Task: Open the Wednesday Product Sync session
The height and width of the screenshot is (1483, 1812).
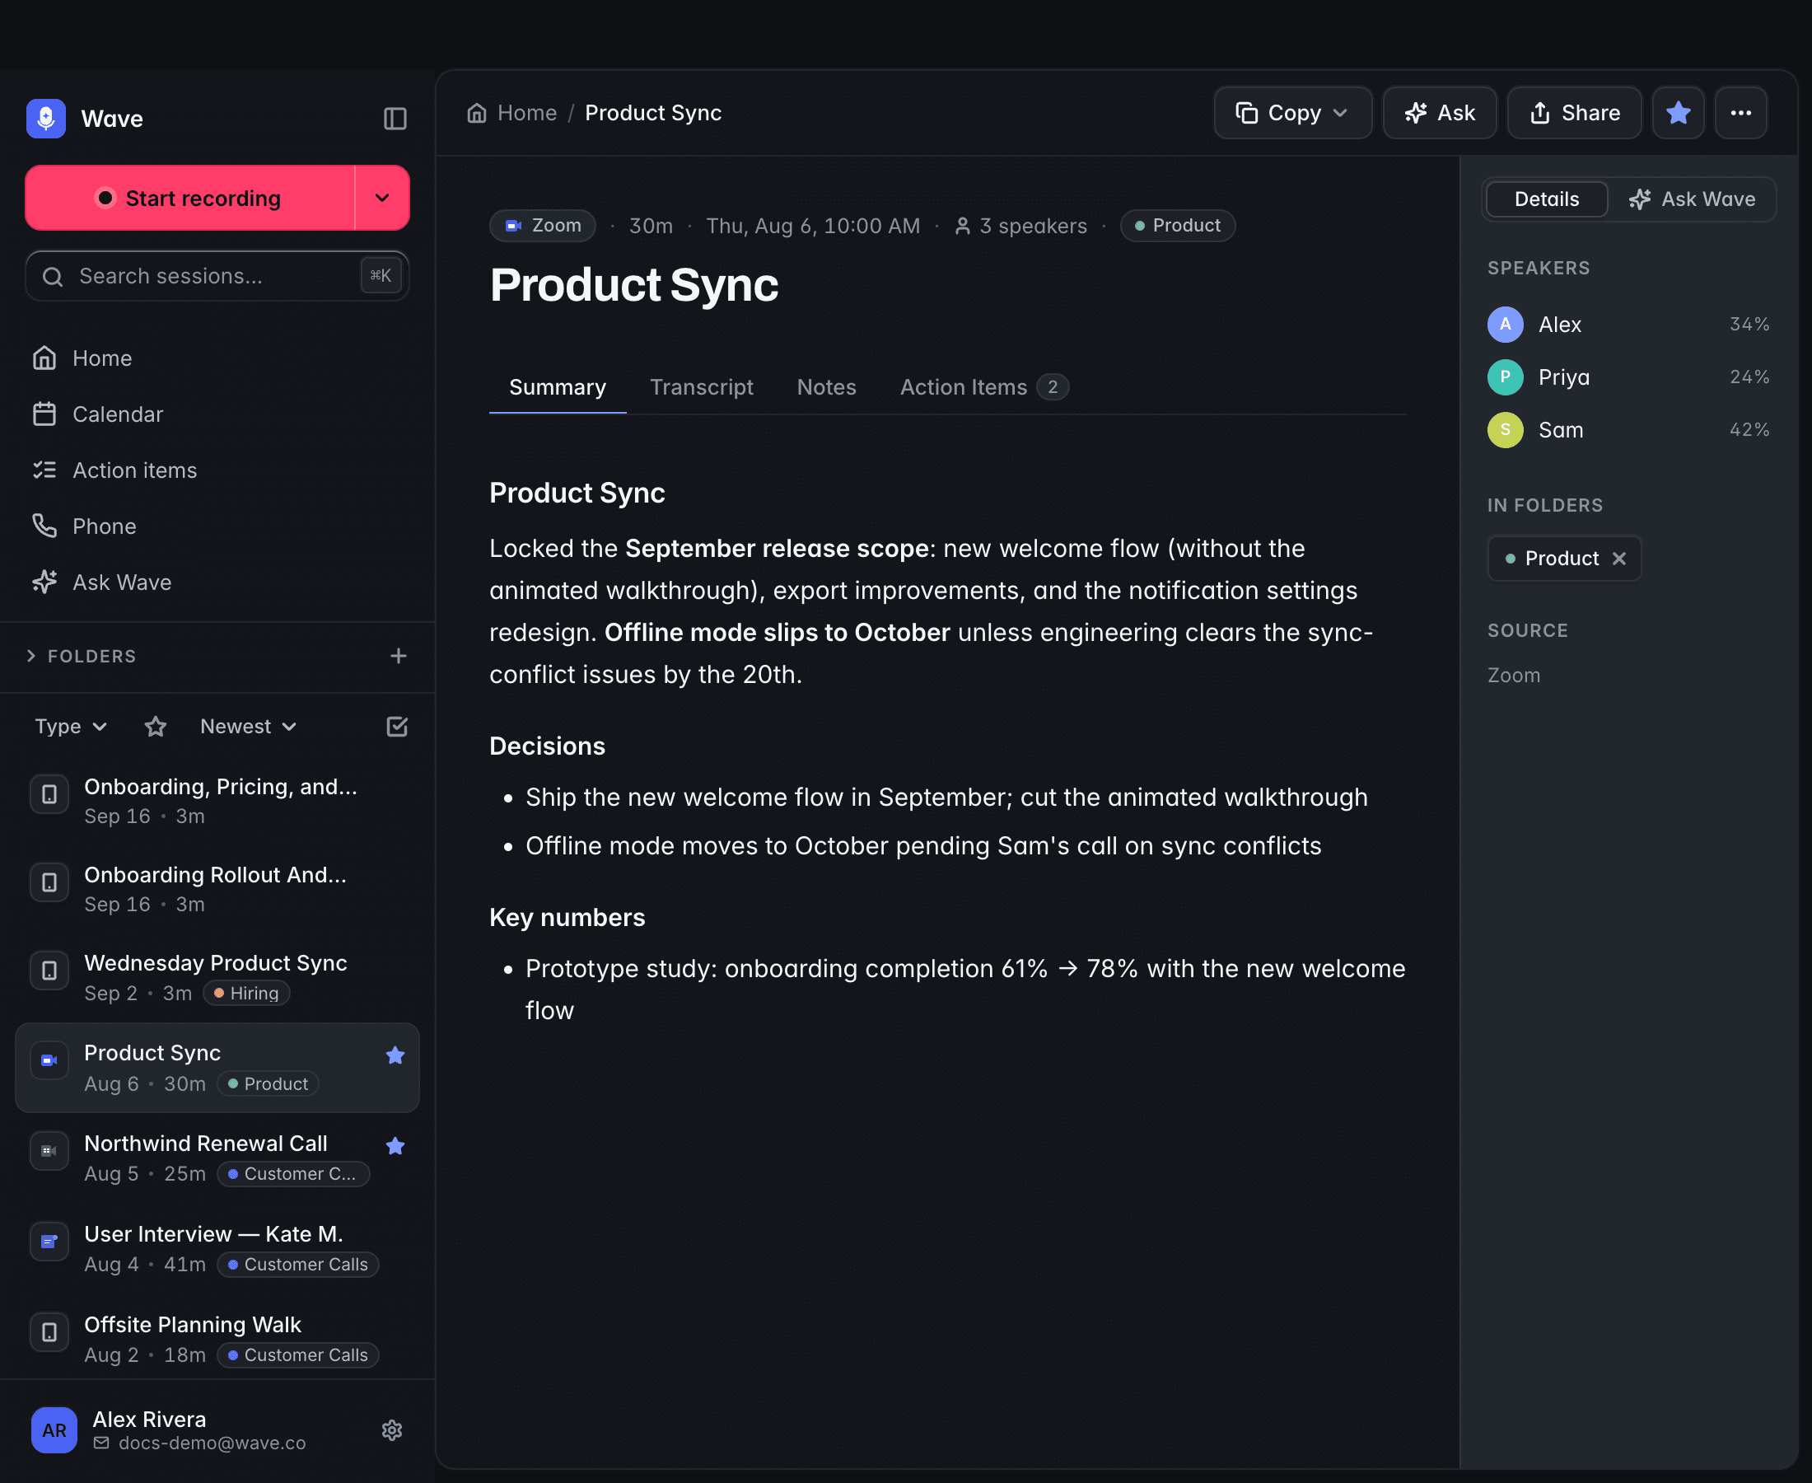Action: (x=217, y=978)
